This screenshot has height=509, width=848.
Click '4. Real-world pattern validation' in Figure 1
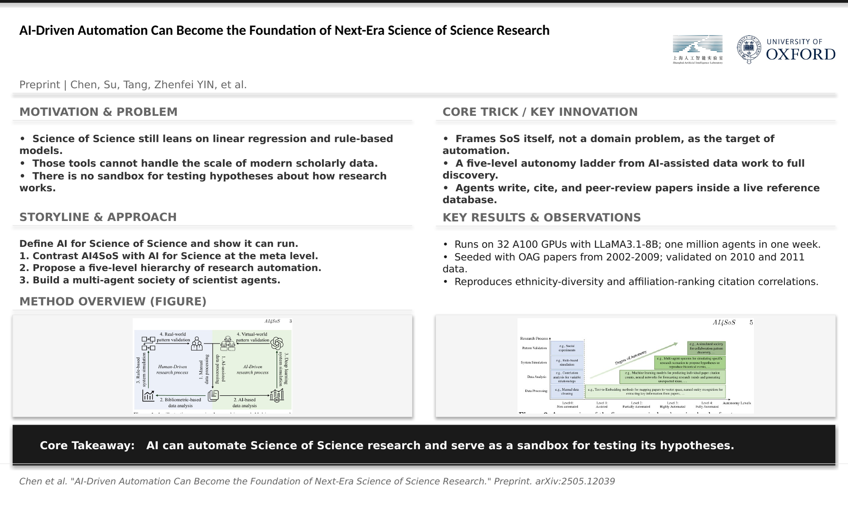173,337
